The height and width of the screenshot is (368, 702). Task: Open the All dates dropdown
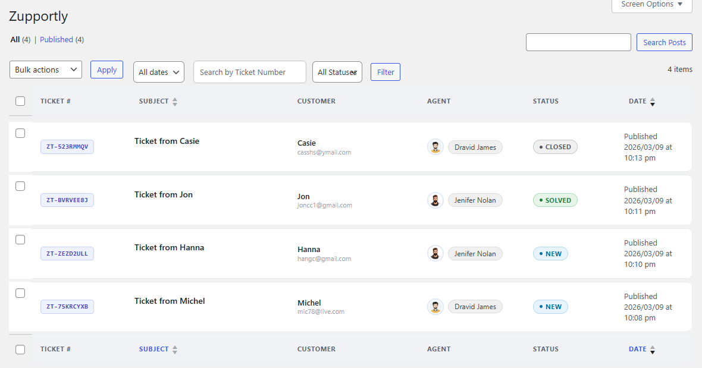pos(158,71)
